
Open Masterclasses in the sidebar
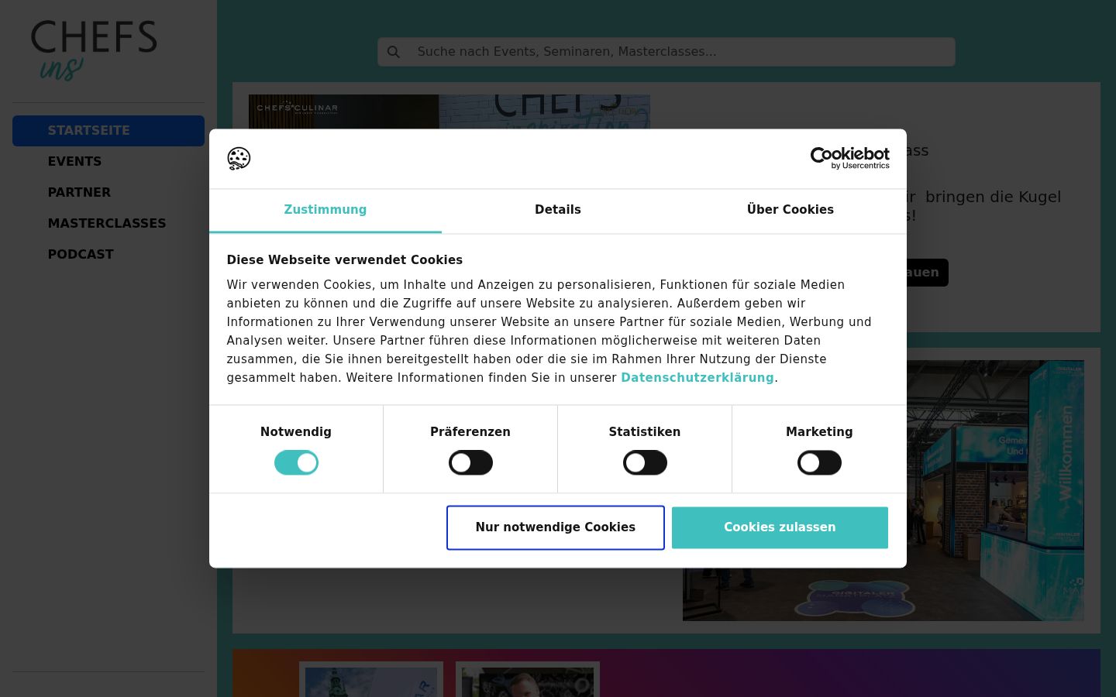108,224
